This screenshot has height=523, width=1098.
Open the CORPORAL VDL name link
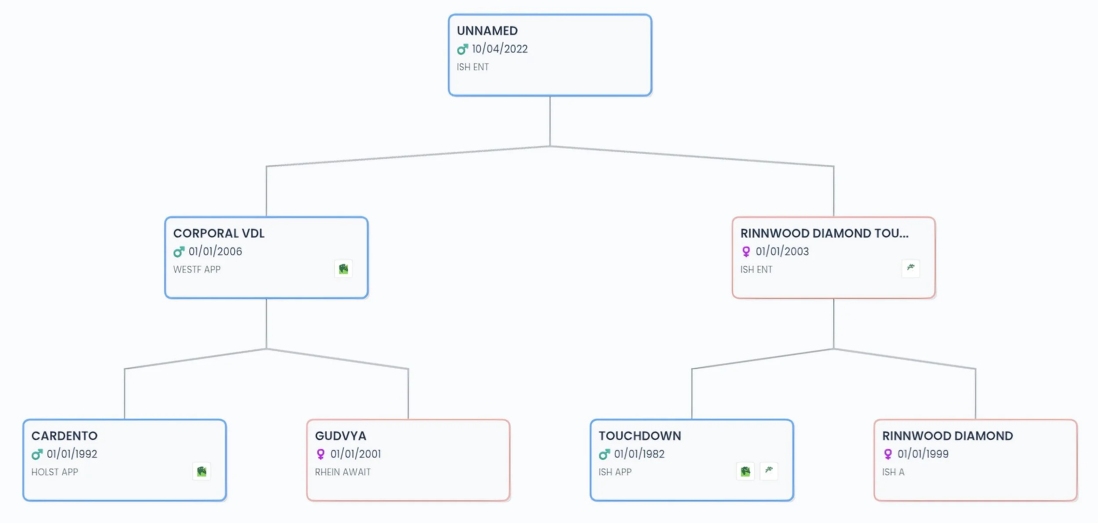point(219,233)
